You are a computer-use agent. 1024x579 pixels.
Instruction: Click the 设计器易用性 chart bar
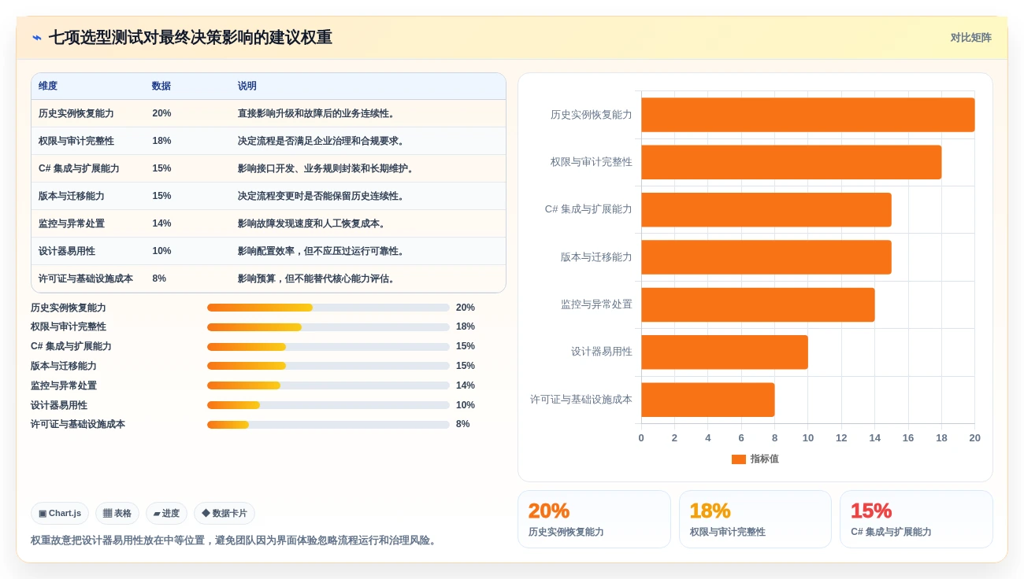pos(725,352)
